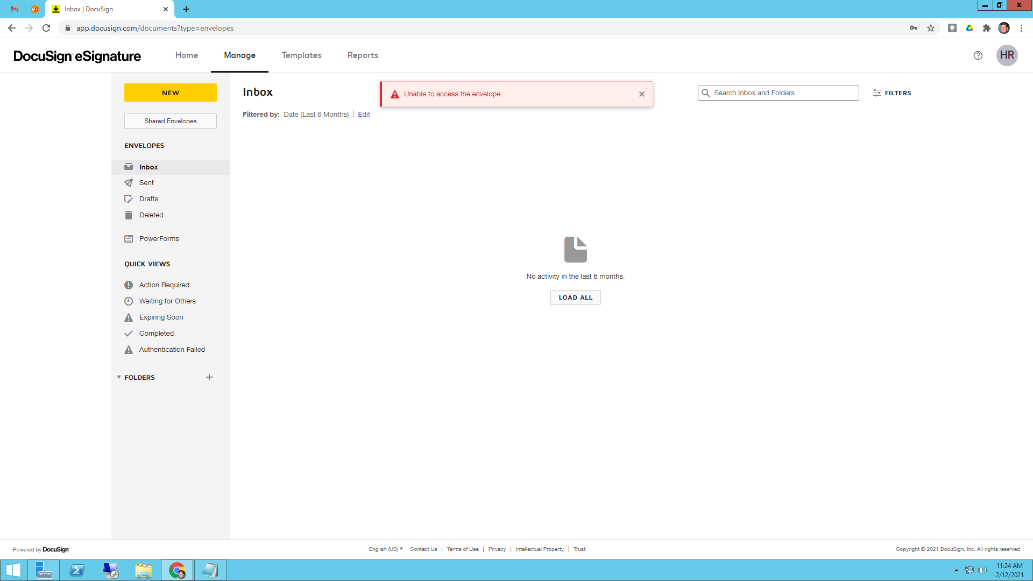Close the Inbox | DocuSign browser tab
Viewport: 1033px width, 581px height.
click(x=166, y=9)
